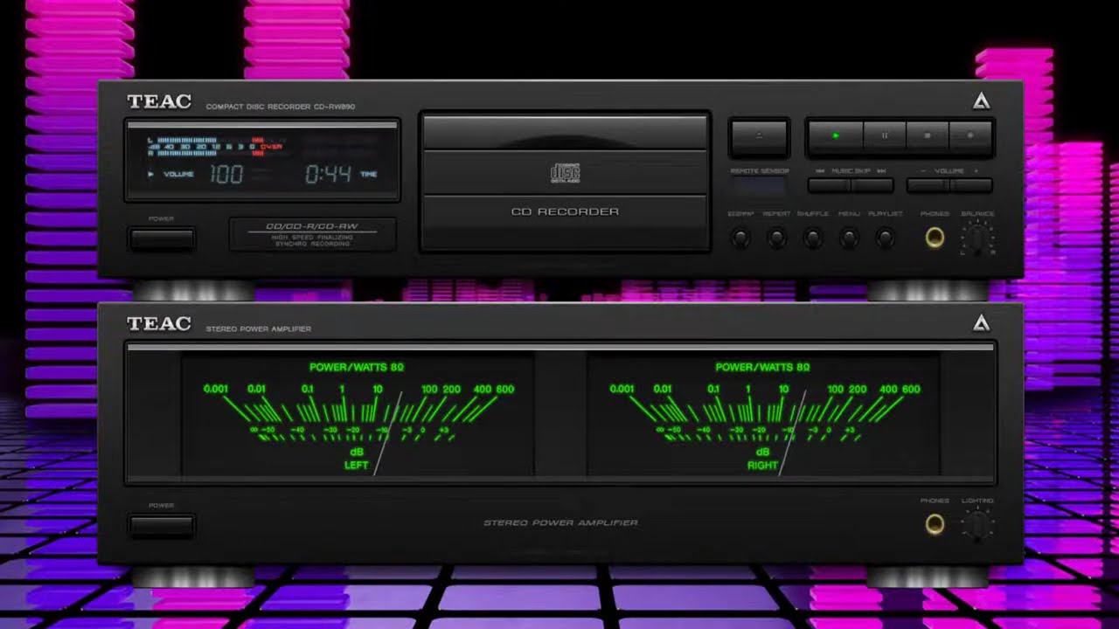Click the red "OVER" level indicator
The image size is (1119, 629).
271,147
